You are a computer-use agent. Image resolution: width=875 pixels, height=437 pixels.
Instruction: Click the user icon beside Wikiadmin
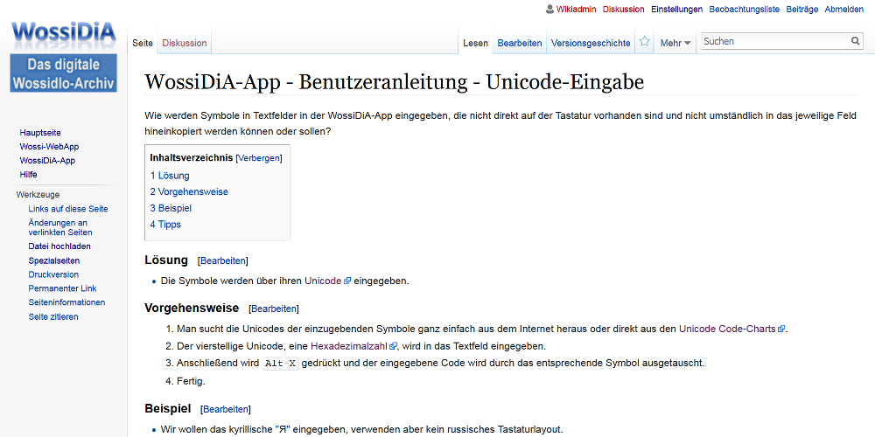pyautogui.click(x=550, y=9)
